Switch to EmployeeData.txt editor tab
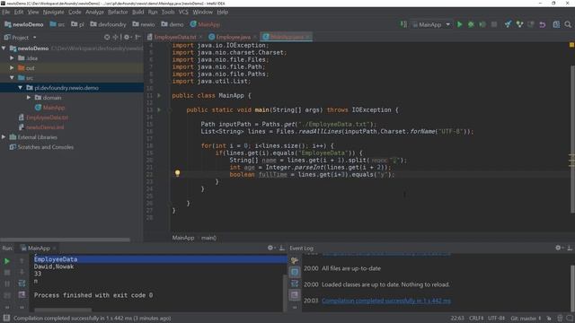Image resolution: width=575 pixels, height=323 pixels. [175, 37]
